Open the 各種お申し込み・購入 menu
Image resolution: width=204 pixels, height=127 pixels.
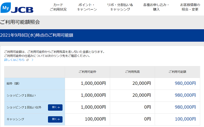(x=156, y=7)
